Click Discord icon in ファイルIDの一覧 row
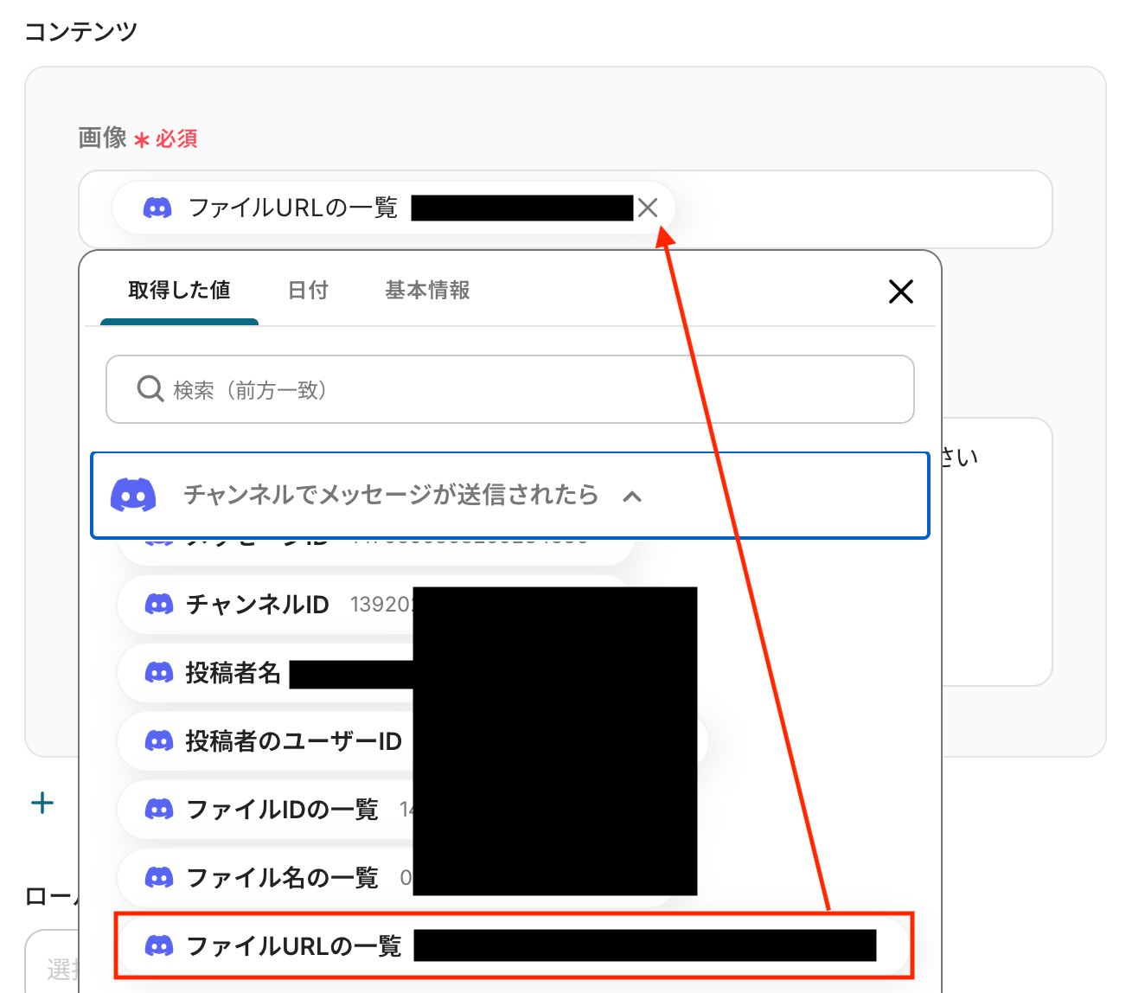1145x993 pixels. point(159,809)
